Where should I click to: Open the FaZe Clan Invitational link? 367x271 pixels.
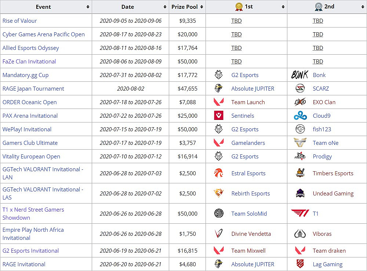coord(29,61)
